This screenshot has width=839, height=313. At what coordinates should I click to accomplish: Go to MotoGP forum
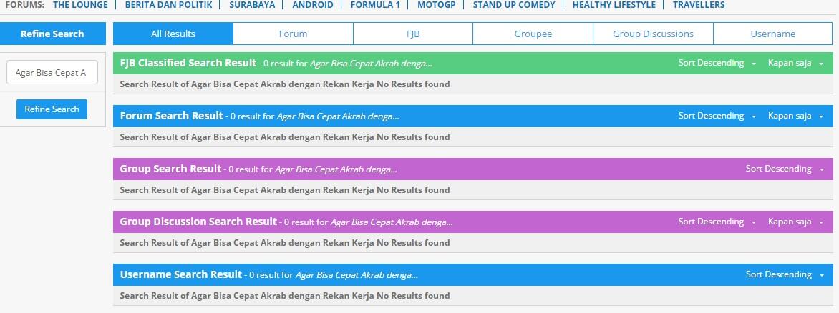pyautogui.click(x=436, y=5)
